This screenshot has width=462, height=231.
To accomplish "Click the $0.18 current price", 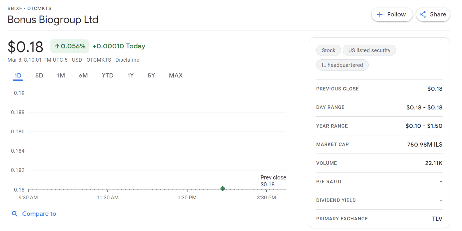I will pos(25,47).
